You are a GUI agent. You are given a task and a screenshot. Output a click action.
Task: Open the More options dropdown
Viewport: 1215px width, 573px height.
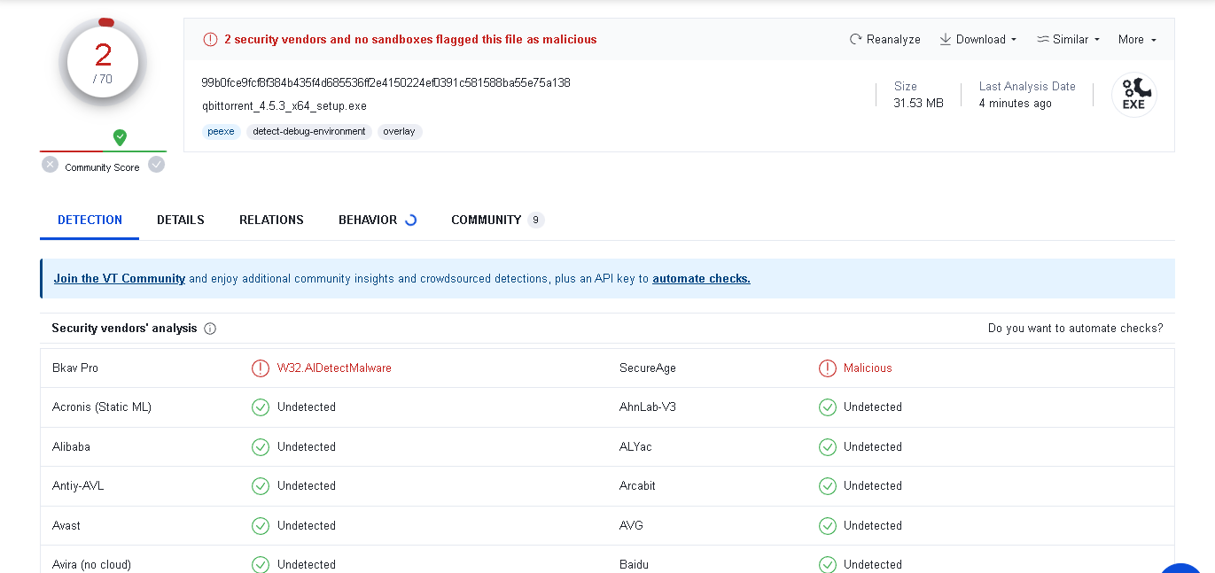[x=1137, y=40]
